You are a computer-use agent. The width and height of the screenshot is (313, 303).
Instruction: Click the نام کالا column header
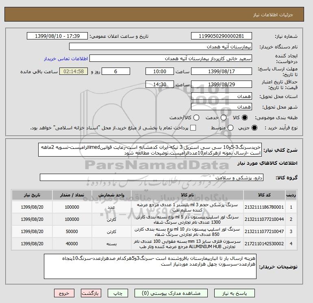pyautogui.click(x=187, y=195)
